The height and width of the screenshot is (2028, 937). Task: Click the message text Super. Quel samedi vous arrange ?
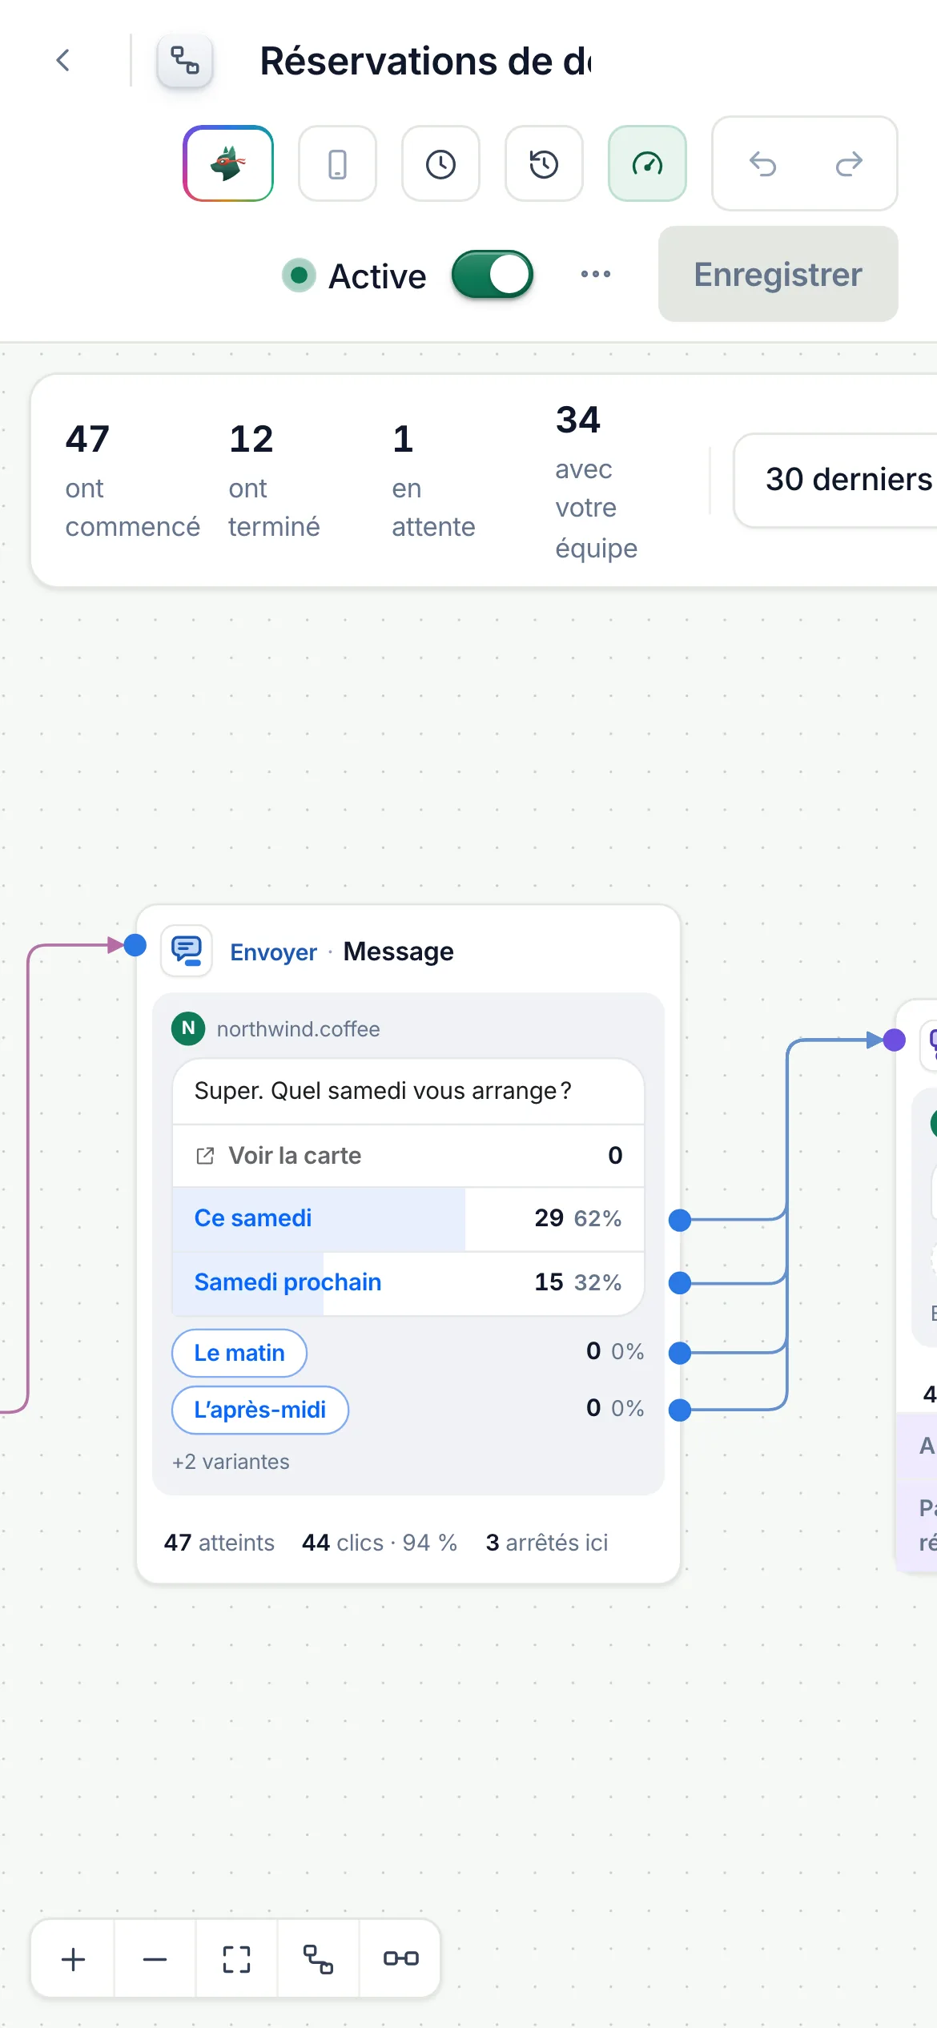(x=383, y=1091)
